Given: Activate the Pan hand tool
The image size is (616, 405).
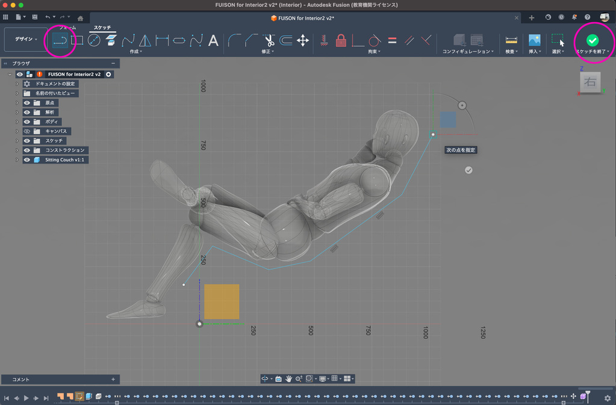Looking at the screenshot, I should click(x=288, y=379).
